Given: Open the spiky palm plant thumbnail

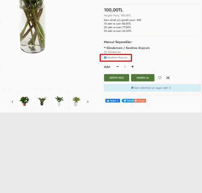Looking at the screenshot, I should [x=76, y=101].
